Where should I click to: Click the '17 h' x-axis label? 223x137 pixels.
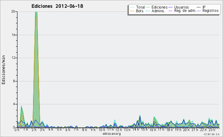161,130
